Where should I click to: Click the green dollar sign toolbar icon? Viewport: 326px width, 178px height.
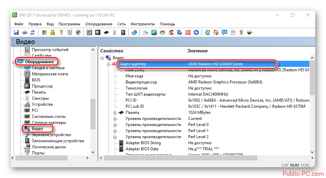click(x=241, y=33)
